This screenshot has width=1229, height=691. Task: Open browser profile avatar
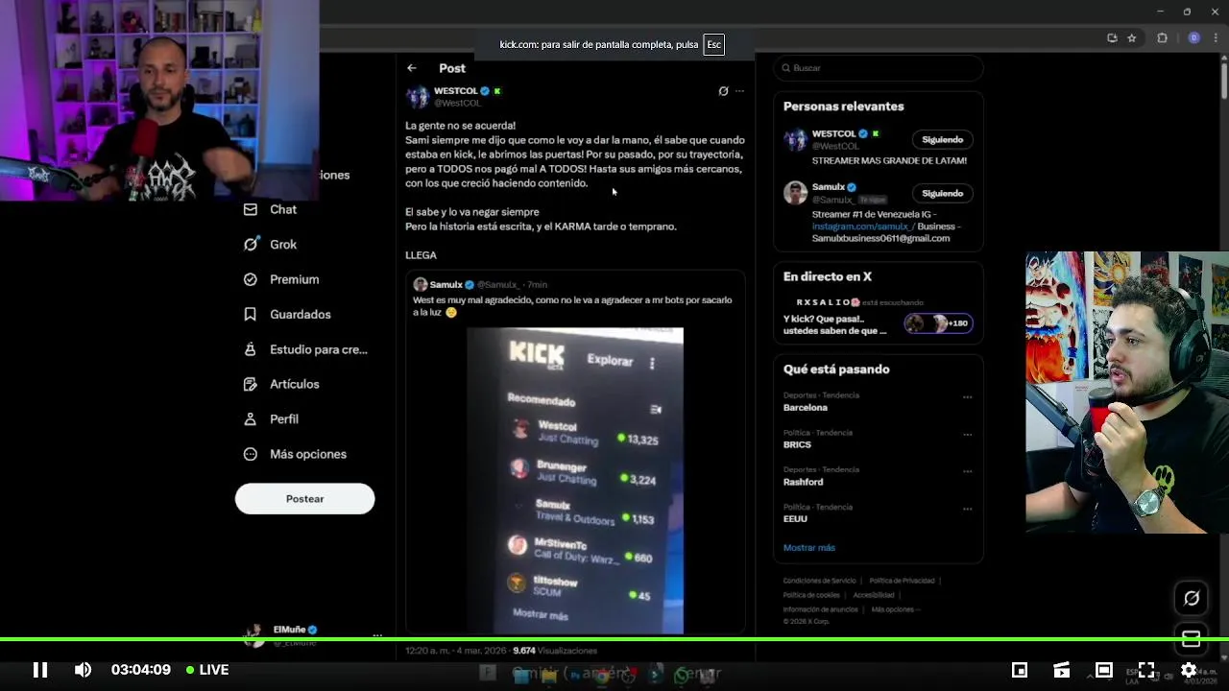click(1193, 38)
